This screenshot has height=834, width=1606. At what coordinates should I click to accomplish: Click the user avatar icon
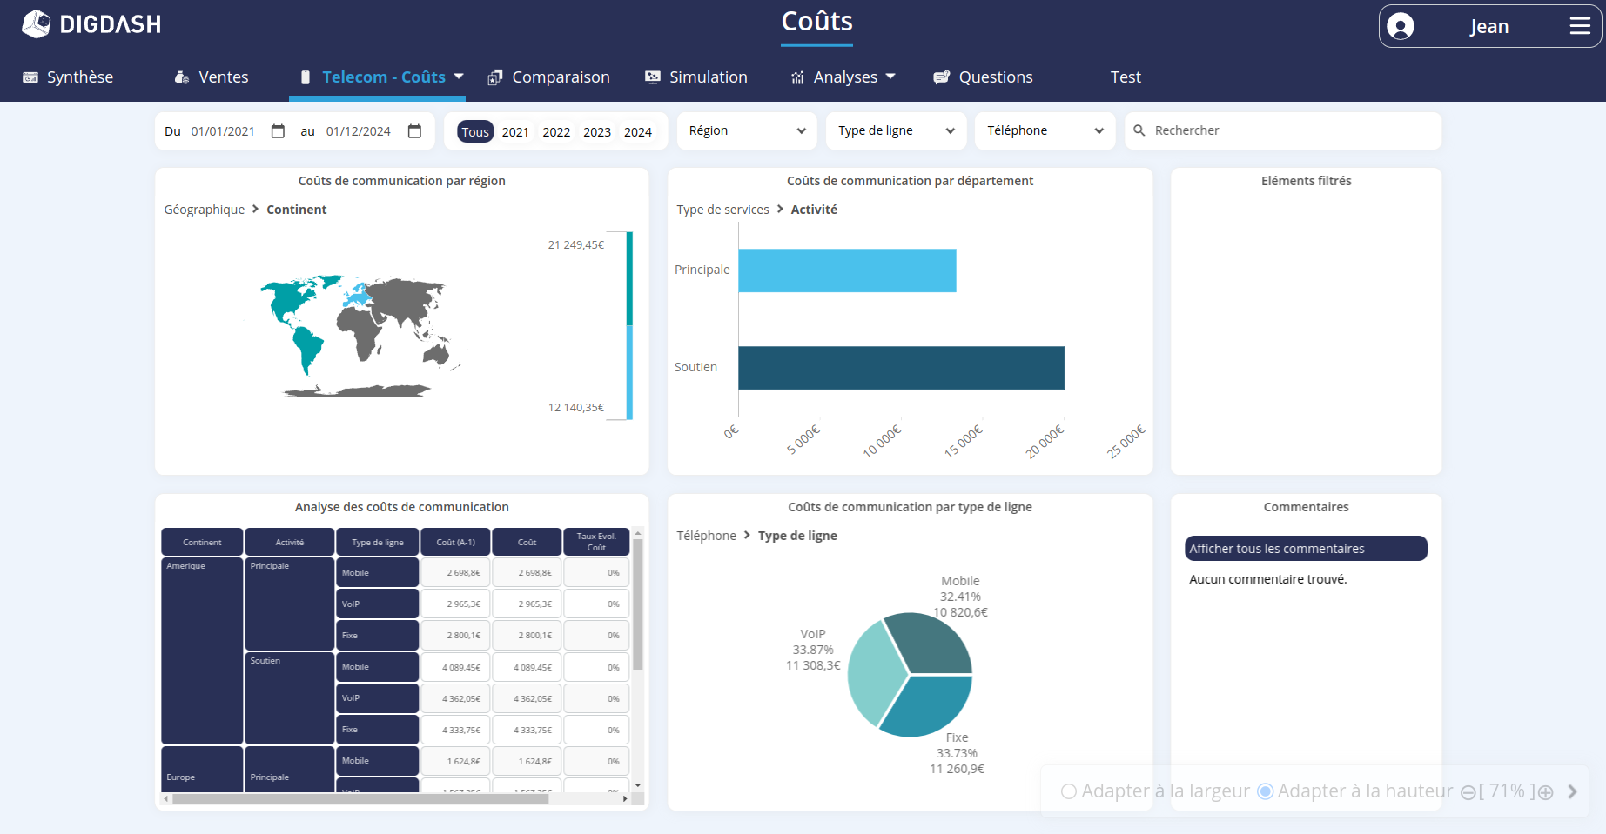(x=1401, y=26)
